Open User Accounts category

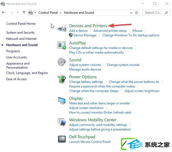pyautogui.click(x=16, y=57)
